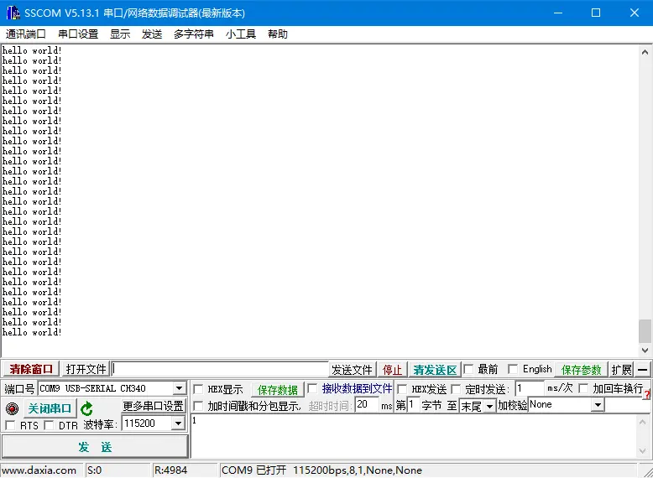
Task: Toggle the 最前 always-on-top checkbox
Action: coord(469,369)
